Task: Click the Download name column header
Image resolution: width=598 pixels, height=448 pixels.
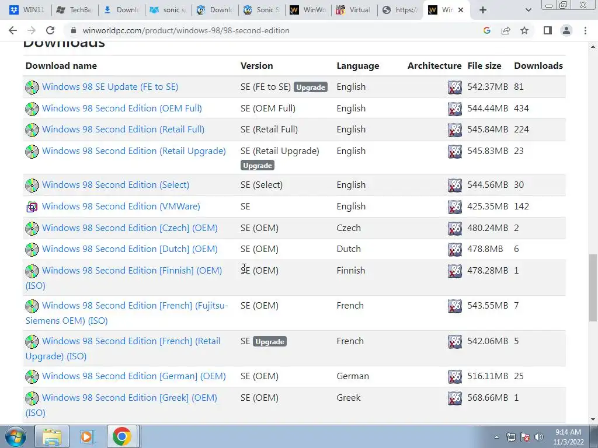Action: 61,66
